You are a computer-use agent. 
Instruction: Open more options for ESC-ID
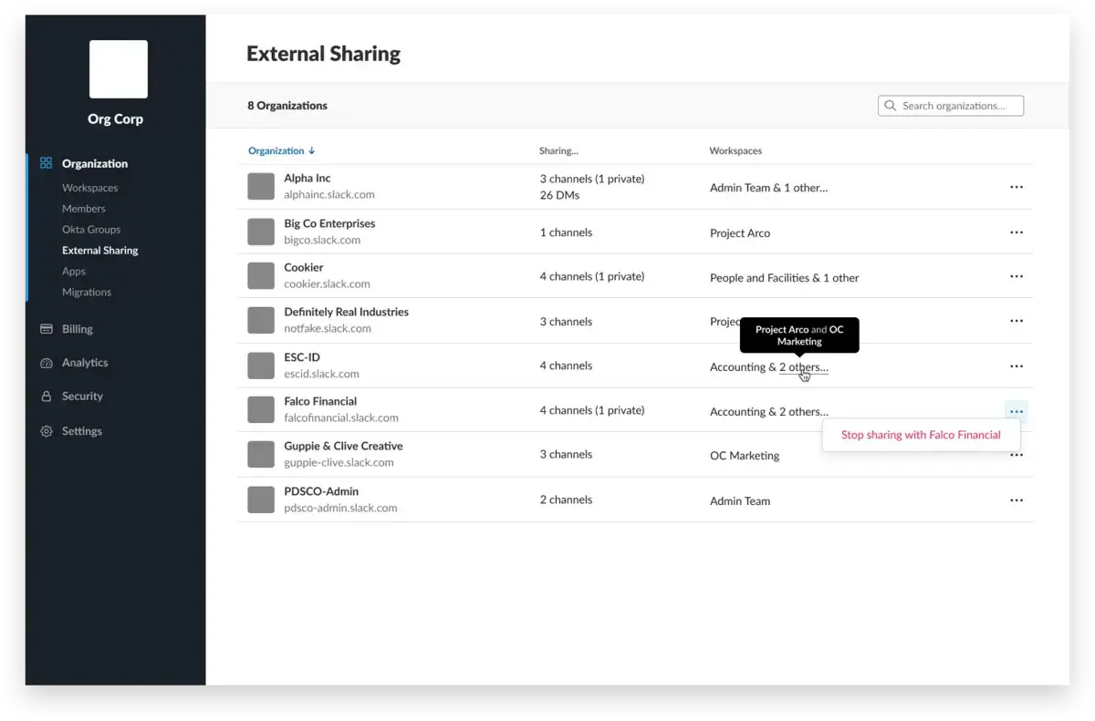pos(1017,366)
